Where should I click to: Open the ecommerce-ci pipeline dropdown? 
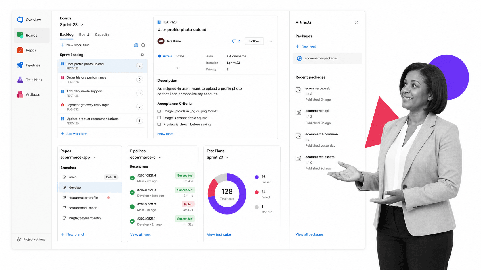pos(160,158)
